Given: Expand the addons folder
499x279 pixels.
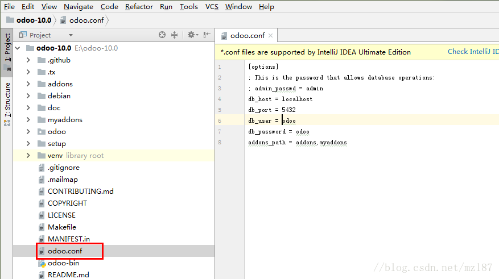Looking at the screenshot, I should point(28,84).
